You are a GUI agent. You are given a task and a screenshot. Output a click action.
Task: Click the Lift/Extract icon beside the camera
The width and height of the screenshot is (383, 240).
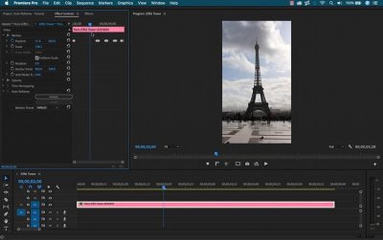click(256, 164)
